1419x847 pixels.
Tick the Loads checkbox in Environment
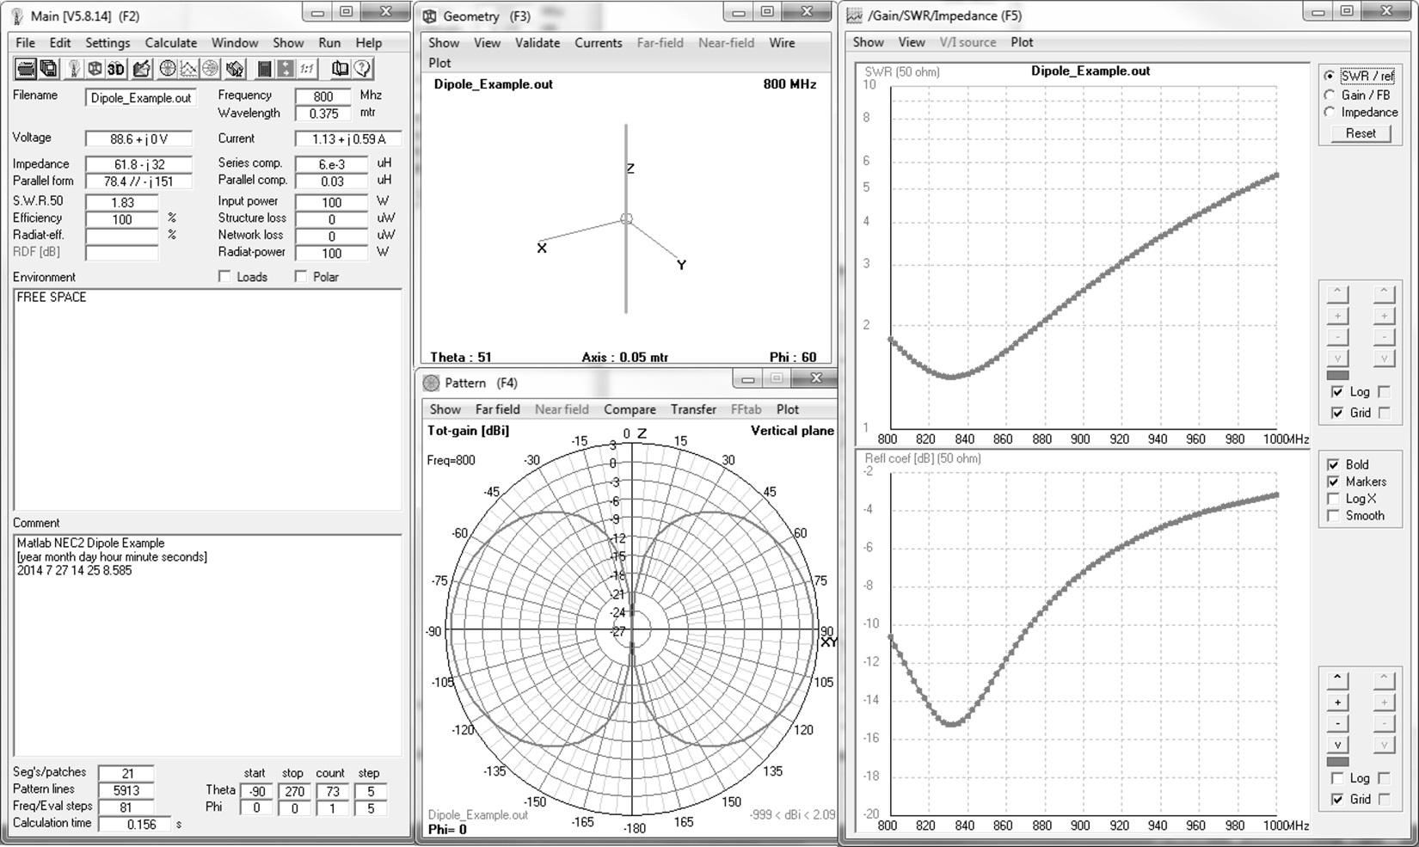point(225,277)
